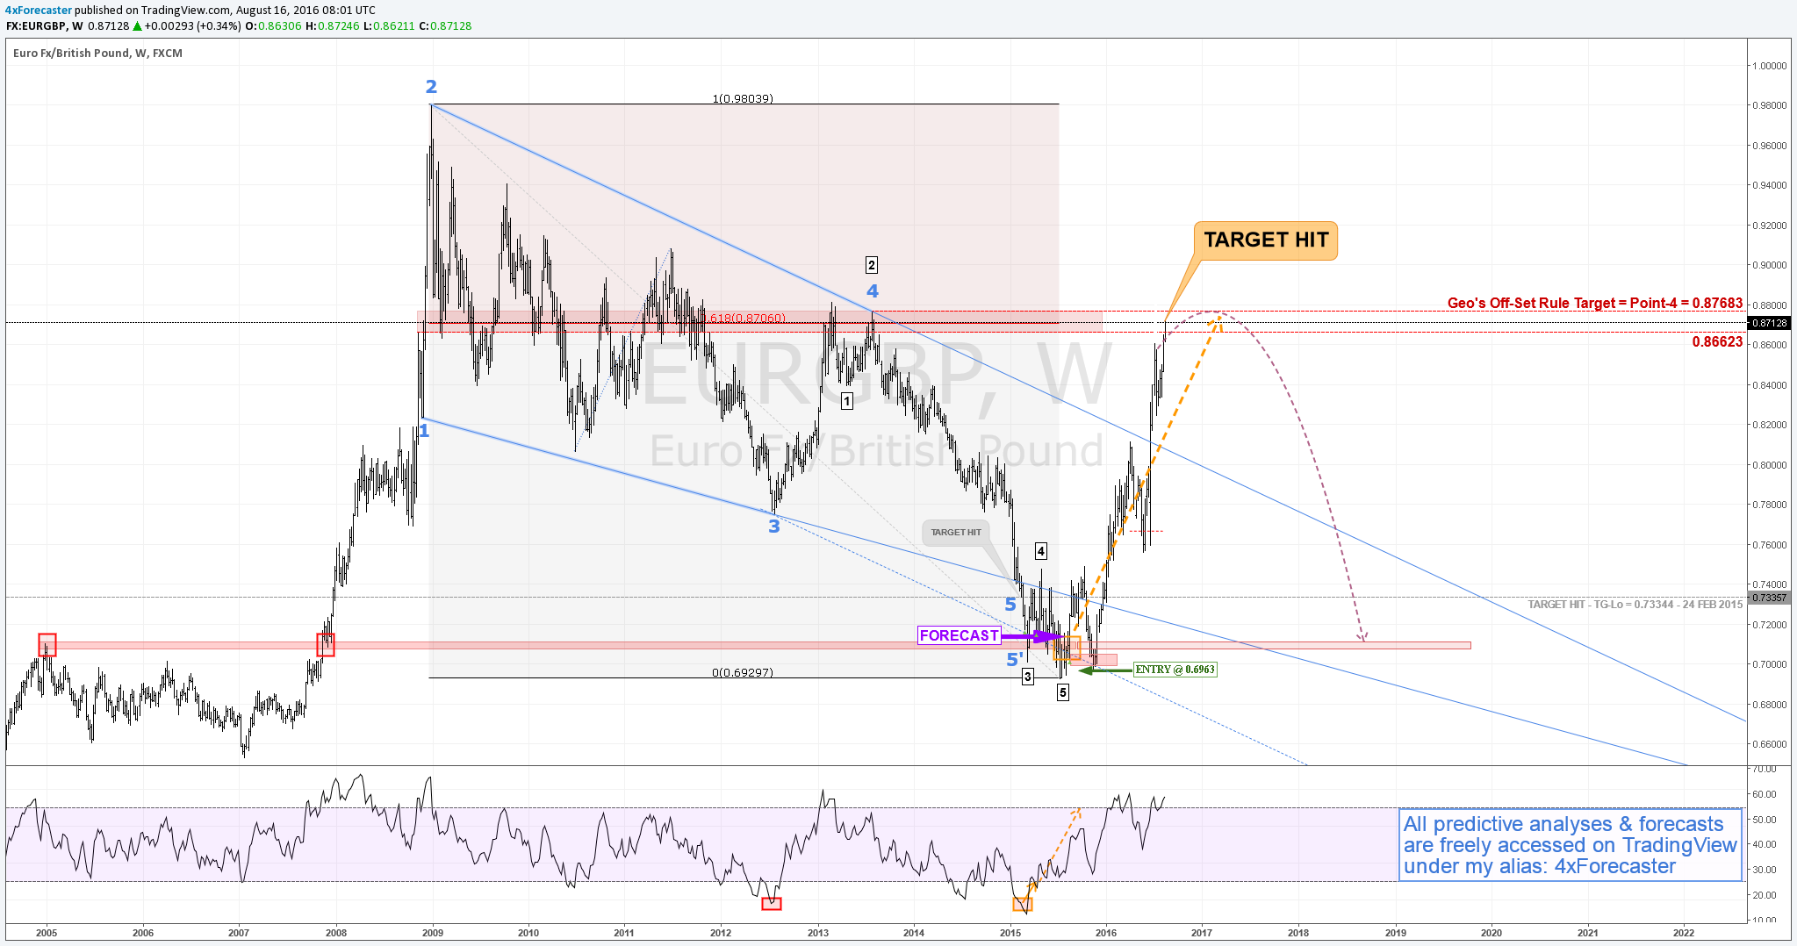Click the 0.66000 price axis label
This screenshot has height=946, width=1797.
[x=1770, y=744]
